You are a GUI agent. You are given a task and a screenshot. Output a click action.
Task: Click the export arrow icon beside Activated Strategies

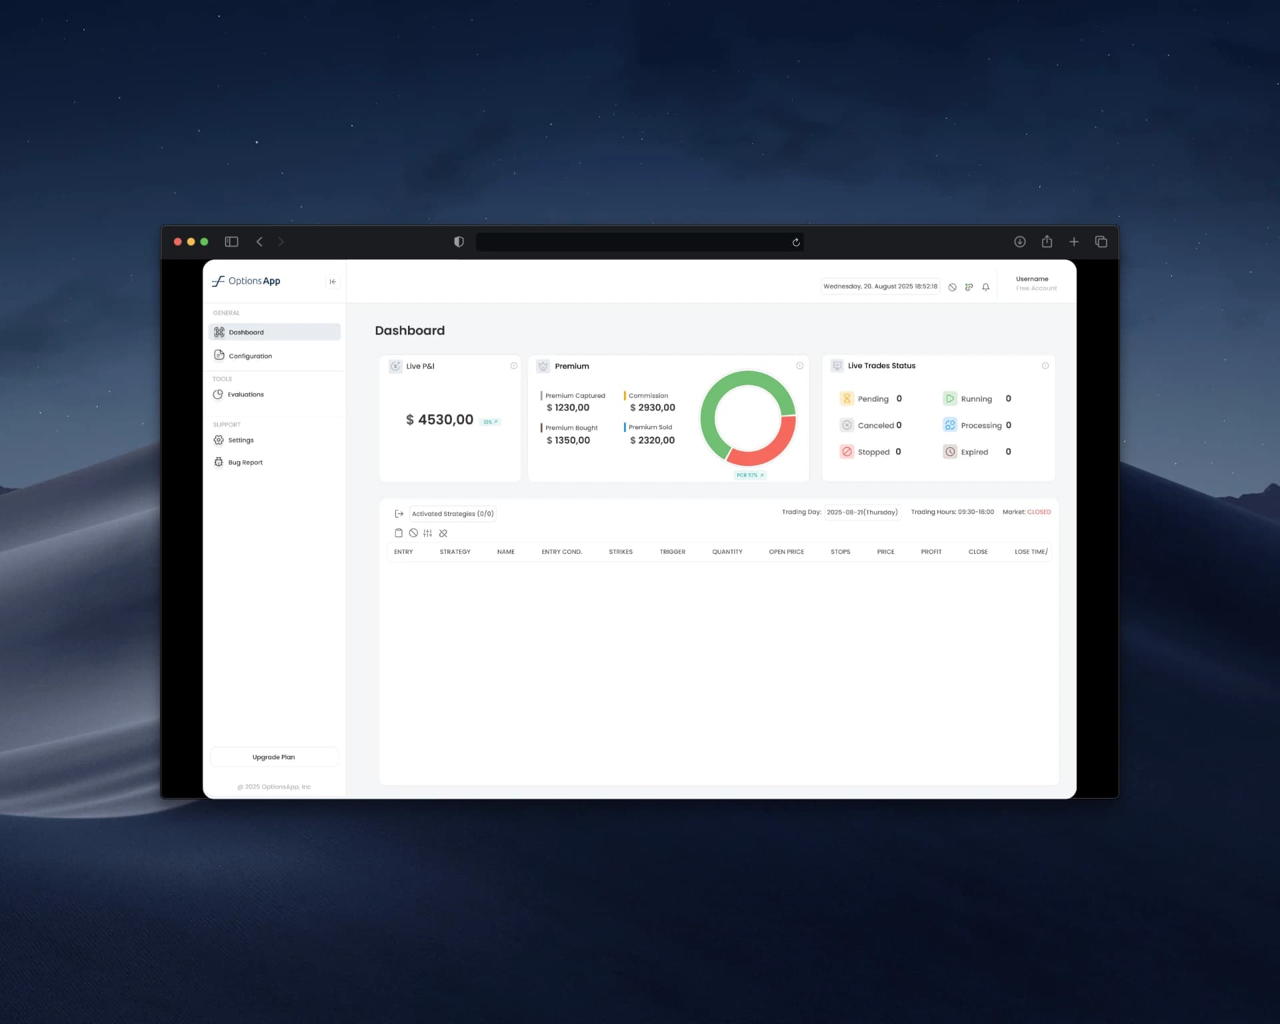click(x=399, y=513)
